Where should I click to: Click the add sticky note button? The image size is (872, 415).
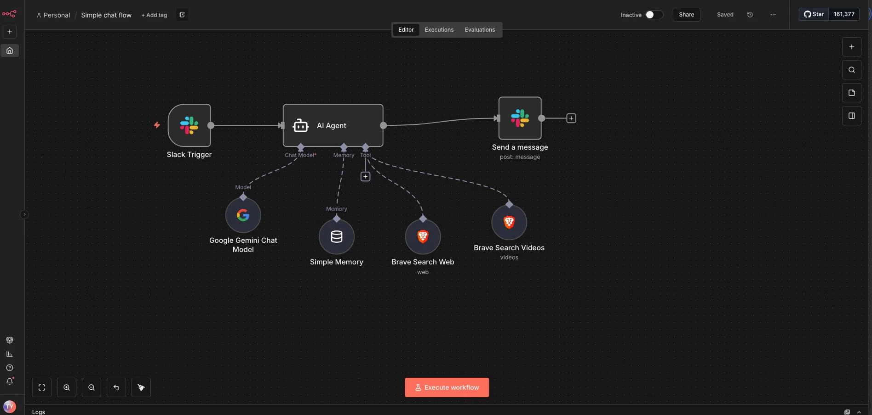tap(852, 93)
